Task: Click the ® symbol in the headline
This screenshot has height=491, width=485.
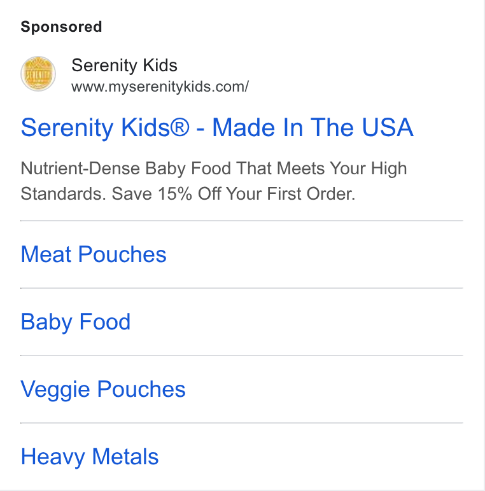Action: (180, 127)
